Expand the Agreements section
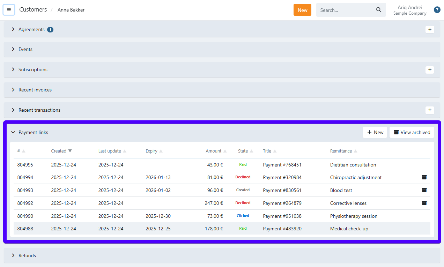 pyautogui.click(x=31, y=30)
